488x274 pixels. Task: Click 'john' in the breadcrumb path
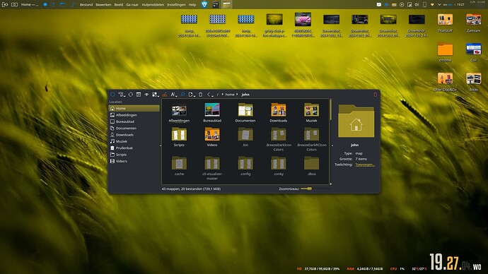pos(245,95)
